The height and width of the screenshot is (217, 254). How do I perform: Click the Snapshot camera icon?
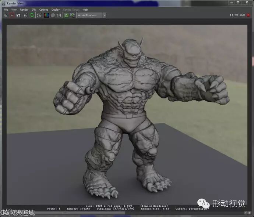(x=18, y=15)
